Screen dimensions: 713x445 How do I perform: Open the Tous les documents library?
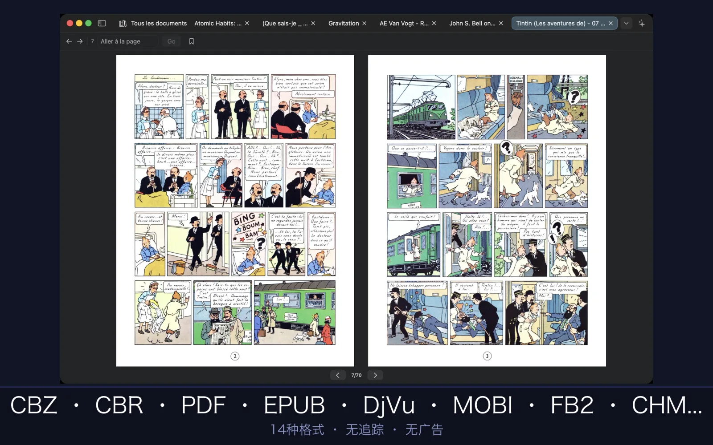[x=153, y=23]
